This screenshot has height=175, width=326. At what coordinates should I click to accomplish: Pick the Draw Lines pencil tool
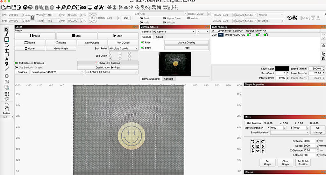click(x=7, y=34)
